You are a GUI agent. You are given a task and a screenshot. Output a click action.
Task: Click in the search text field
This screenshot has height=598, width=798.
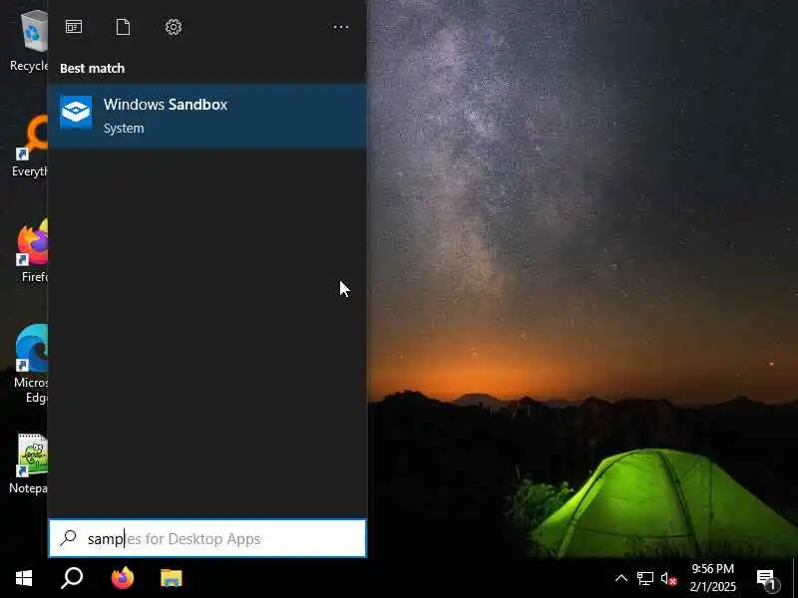pyautogui.click(x=207, y=538)
